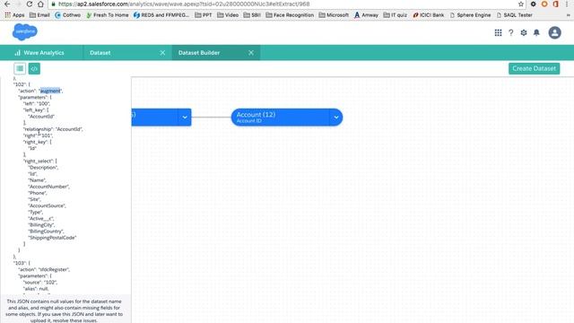Click the "source": "102" line
The width and height of the screenshot is (574, 323).
pyautogui.click(x=40, y=283)
